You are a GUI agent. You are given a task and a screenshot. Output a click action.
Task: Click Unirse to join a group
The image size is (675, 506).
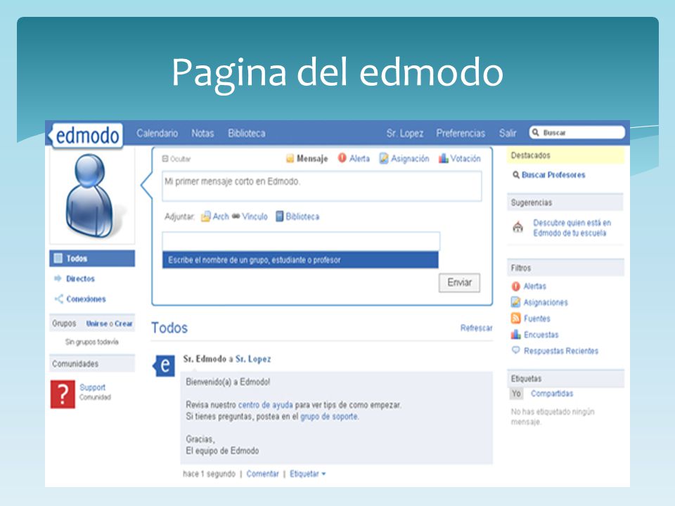(x=96, y=323)
